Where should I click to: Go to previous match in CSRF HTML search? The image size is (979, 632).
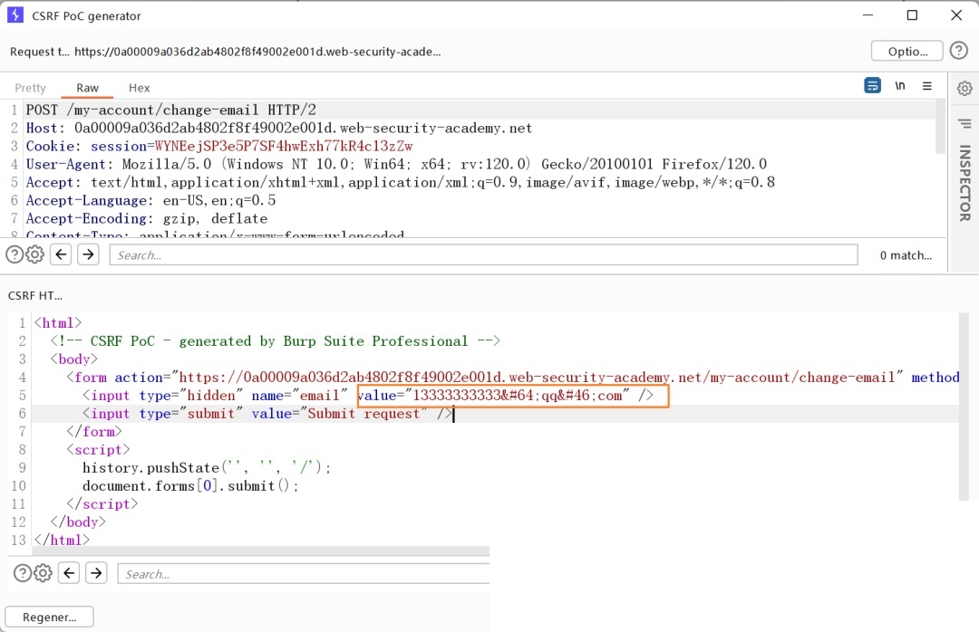(69, 573)
